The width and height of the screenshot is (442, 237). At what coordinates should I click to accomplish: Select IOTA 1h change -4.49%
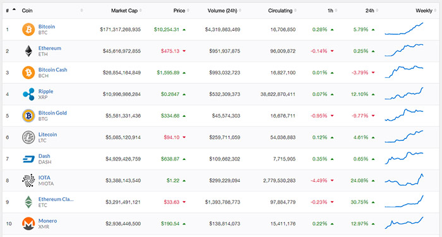click(x=318, y=181)
